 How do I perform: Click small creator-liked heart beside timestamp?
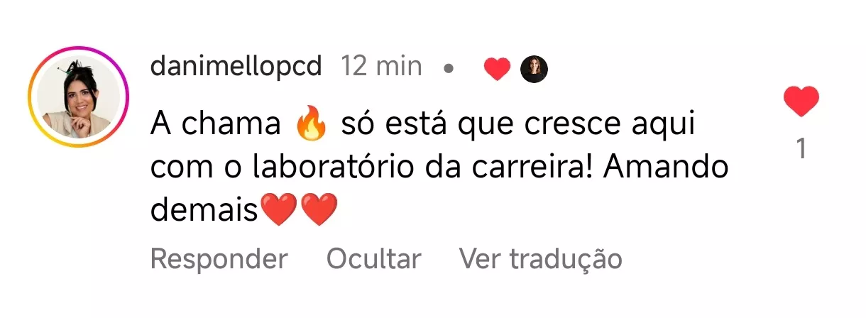point(497,70)
